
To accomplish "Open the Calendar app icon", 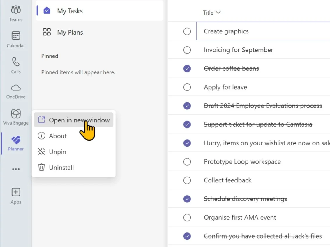I will (x=16, y=35).
